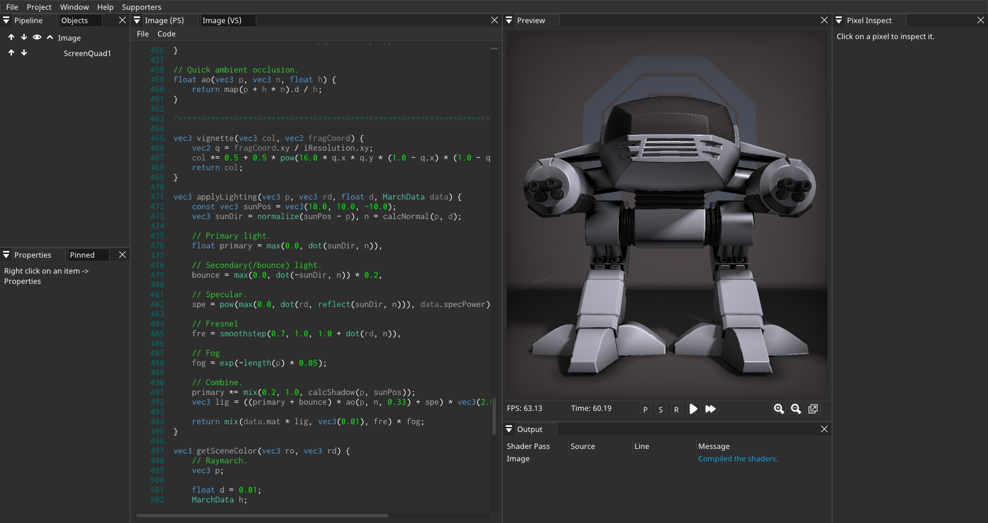Image resolution: width=988 pixels, height=523 pixels.
Task: Click the Compiled the shaders message
Action: pyautogui.click(x=737, y=459)
